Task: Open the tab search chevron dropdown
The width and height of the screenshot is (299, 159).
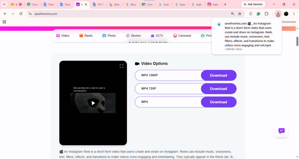Action: (4, 4)
